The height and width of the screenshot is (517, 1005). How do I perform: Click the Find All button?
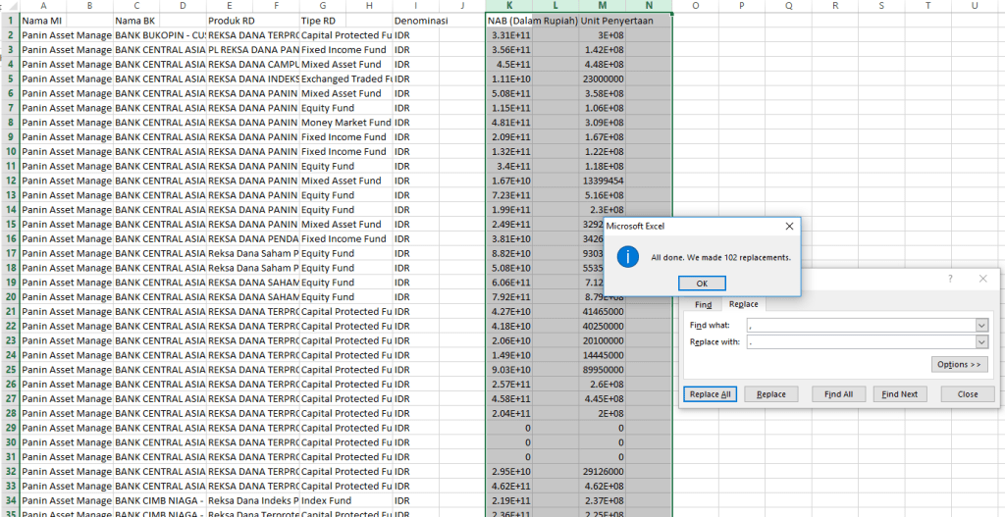(838, 394)
